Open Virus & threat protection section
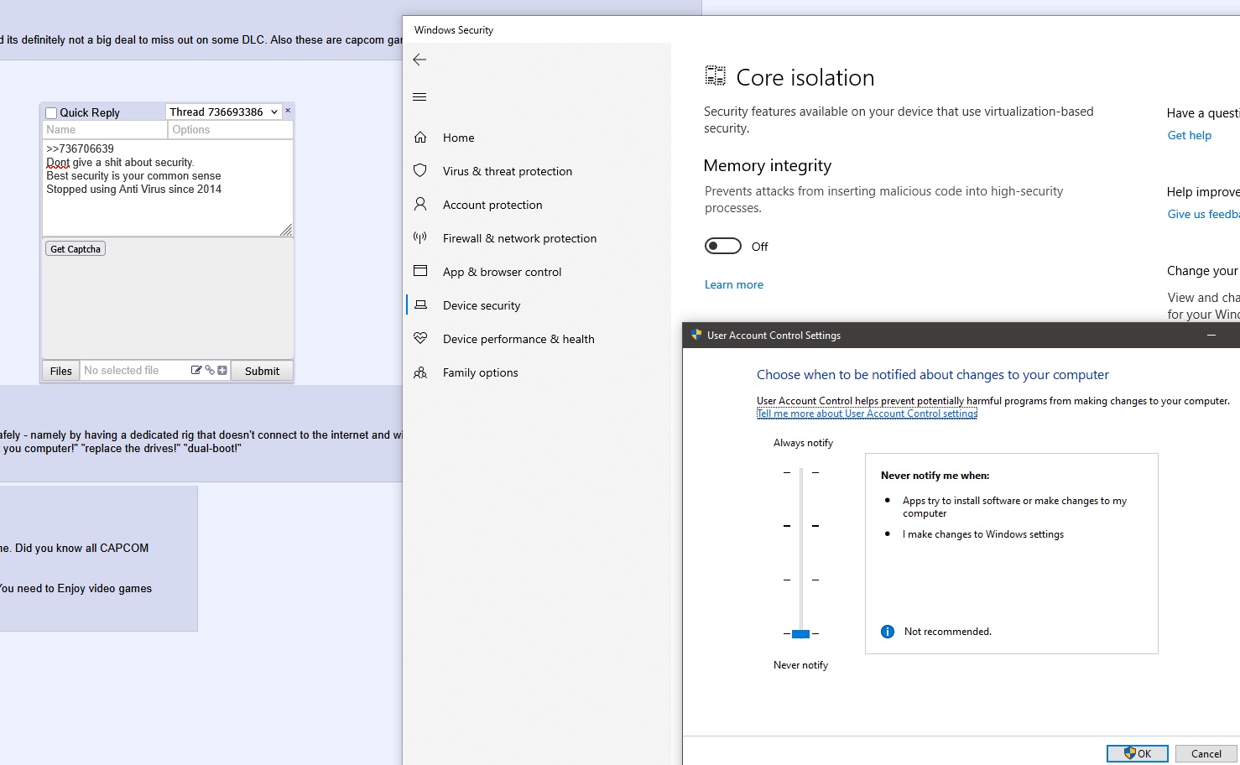 (x=508, y=171)
